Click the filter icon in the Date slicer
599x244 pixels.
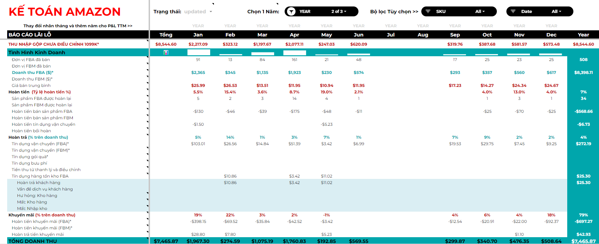coord(513,12)
